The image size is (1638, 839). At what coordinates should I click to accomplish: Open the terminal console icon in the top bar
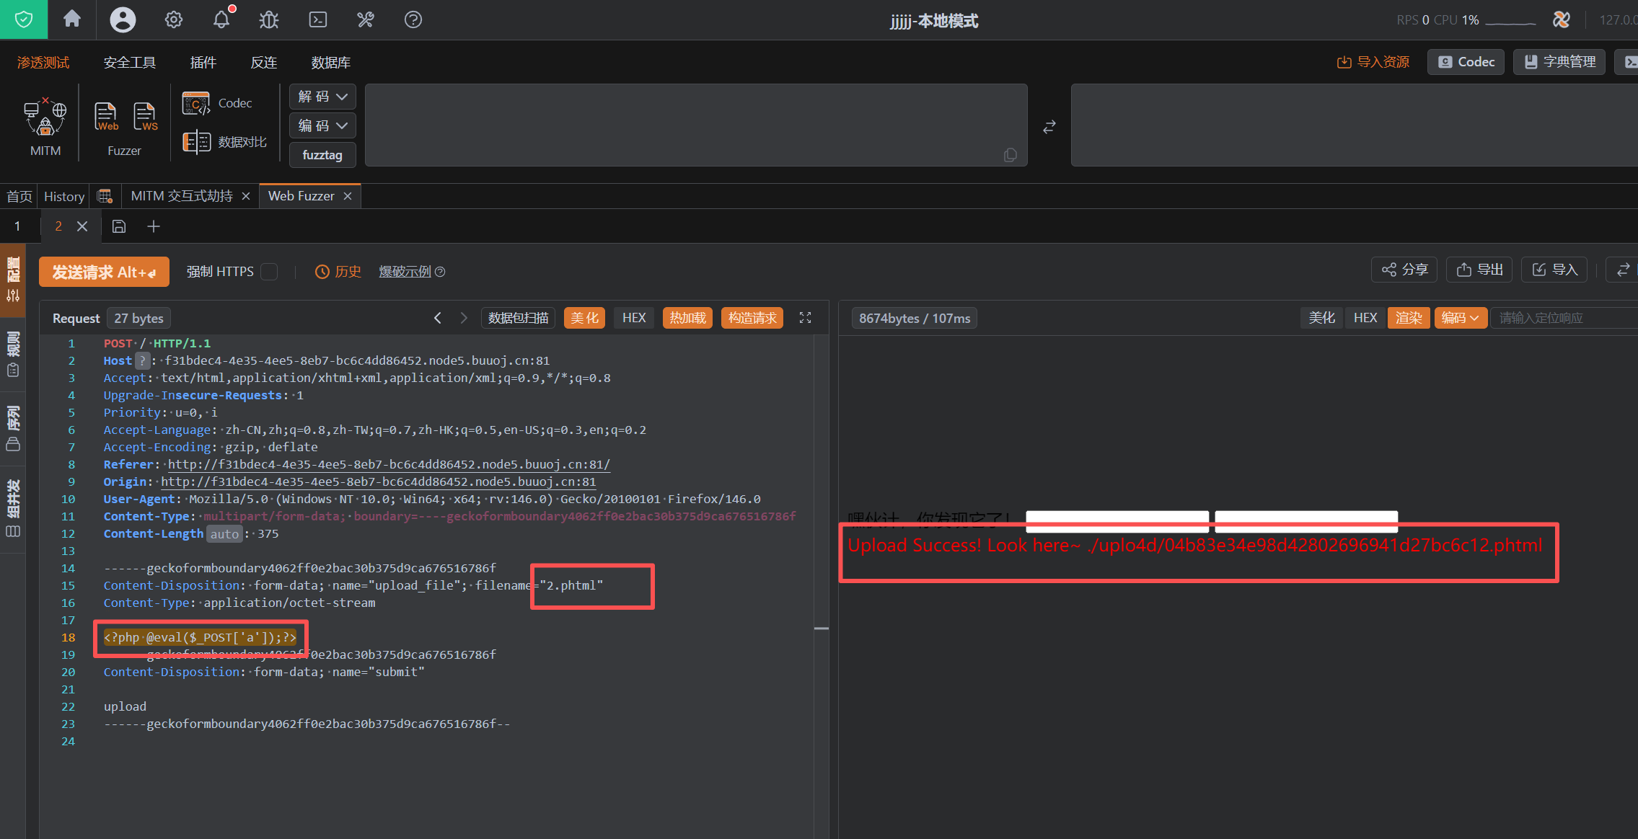(317, 19)
